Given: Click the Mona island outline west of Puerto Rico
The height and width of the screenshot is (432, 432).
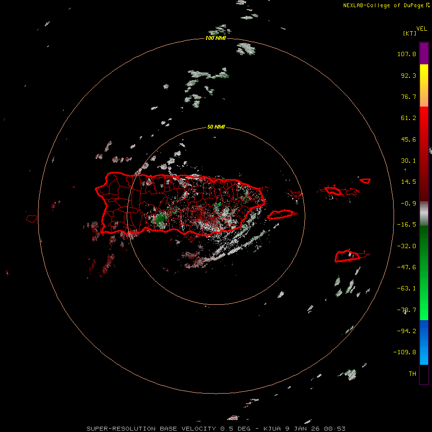Looking at the screenshot, I should (31, 219).
